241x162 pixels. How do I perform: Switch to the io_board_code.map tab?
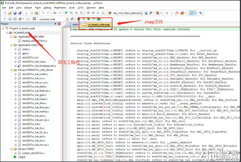point(97,24)
